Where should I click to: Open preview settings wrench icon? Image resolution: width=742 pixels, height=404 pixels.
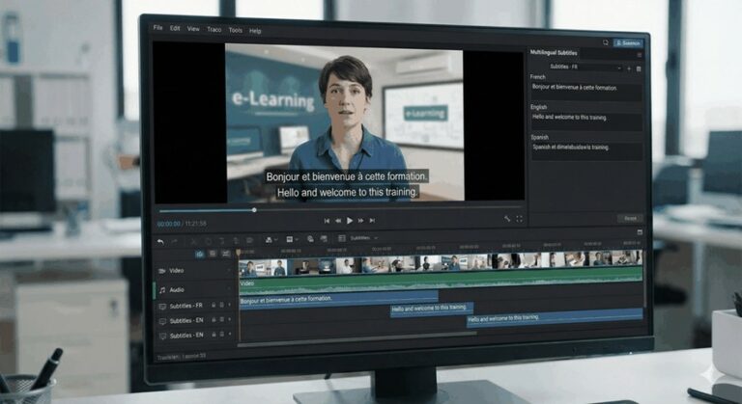(507, 218)
